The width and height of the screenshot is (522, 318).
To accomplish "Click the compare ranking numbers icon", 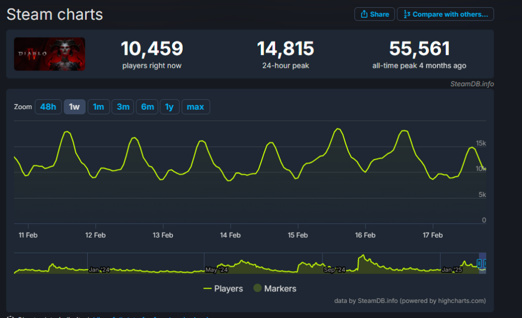I will (406, 14).
